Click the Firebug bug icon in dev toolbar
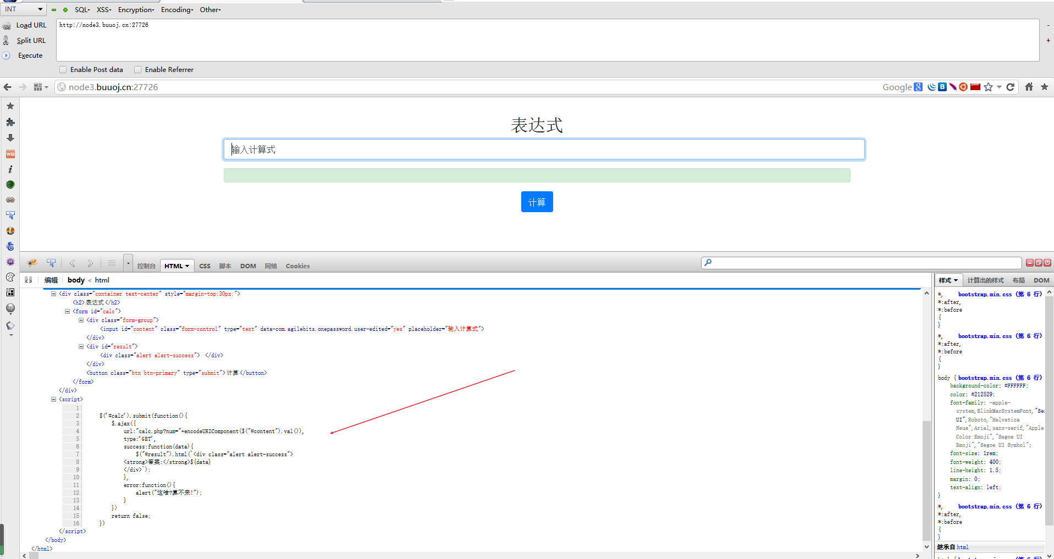 coord(31,263)
